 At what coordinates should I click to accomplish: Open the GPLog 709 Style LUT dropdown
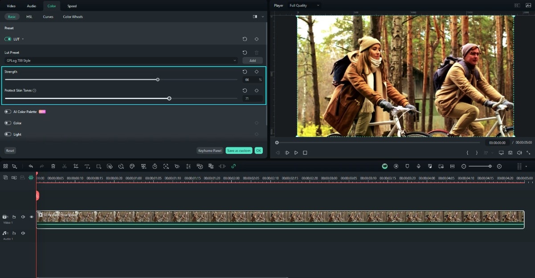pos(121,60)
